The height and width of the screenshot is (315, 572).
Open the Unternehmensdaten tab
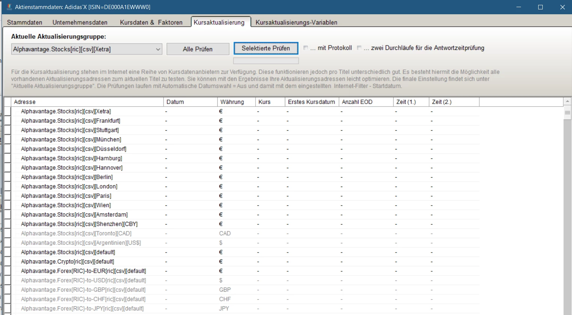pyautogui.click(x=80, y=23)
